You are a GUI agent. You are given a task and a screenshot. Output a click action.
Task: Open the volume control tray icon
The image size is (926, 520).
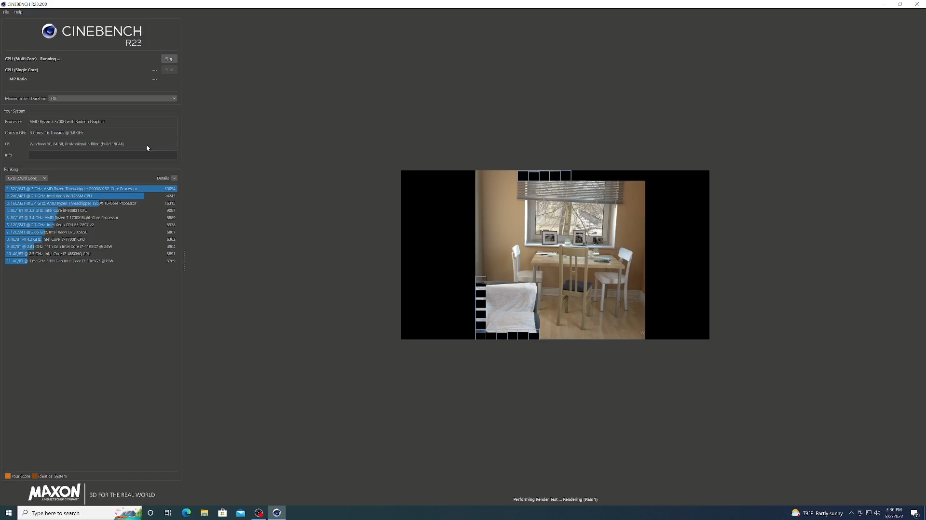(877, 513)
